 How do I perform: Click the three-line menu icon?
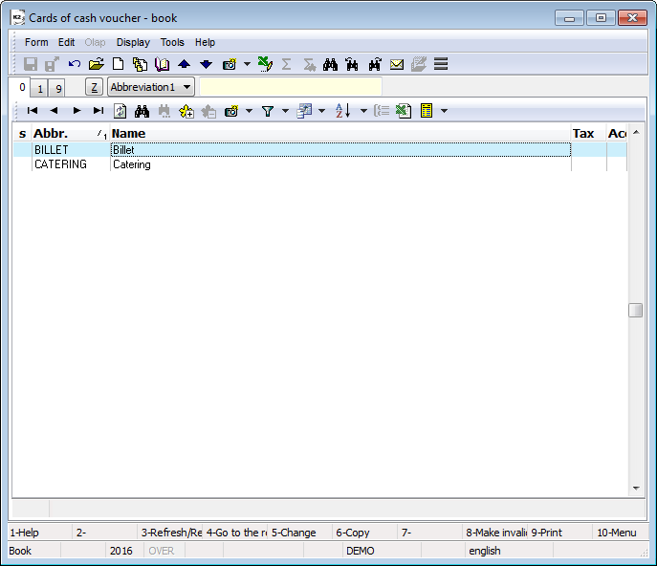[441, 64]
